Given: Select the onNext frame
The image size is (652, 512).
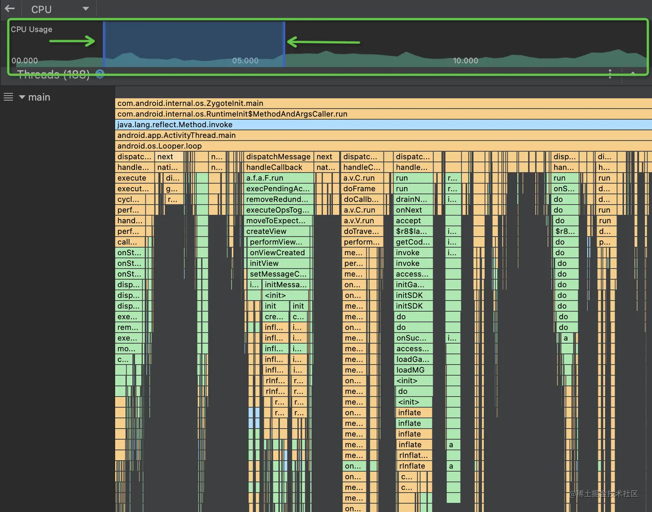Looking at the screenshot, I should click(414, 210).
